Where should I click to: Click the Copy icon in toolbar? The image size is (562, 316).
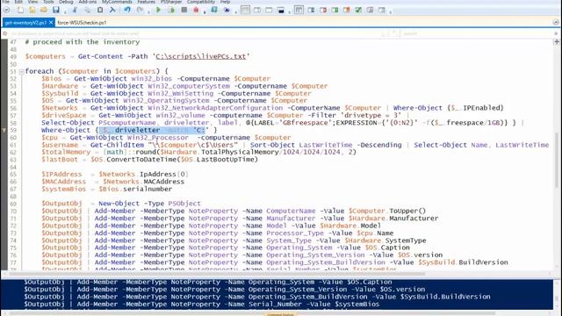tap(87, 10)
